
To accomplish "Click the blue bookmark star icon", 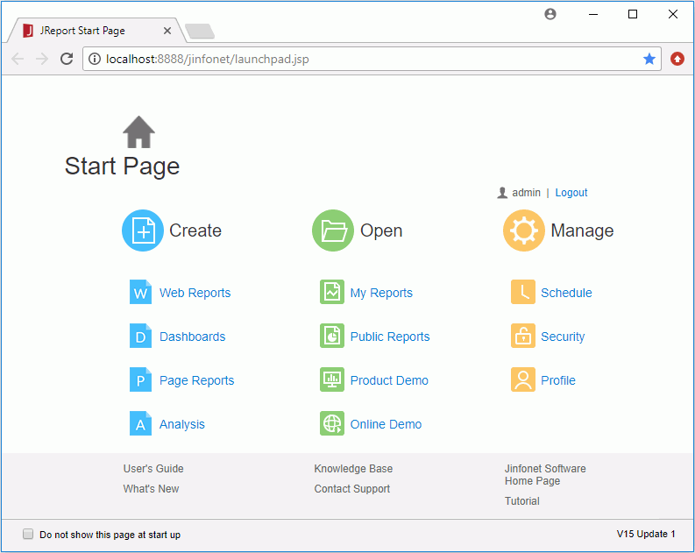I will [649, 59].
